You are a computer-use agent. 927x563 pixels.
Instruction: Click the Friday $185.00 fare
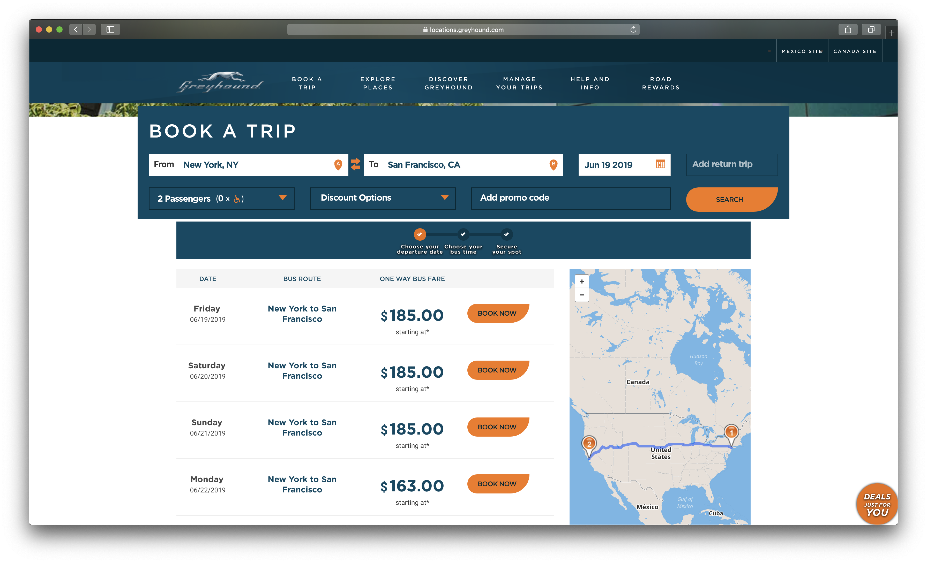[412, 315]
